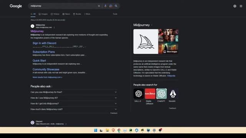Expand 'How much does Midjourney cost?'
This screenshot has width=246, height=138.
coord(73,109)
